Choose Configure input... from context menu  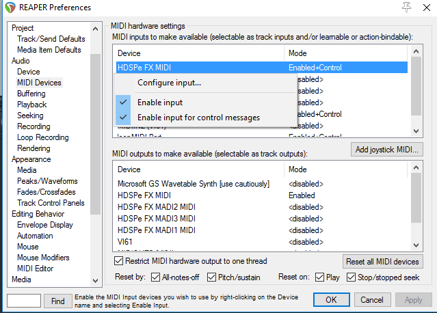[x=169, y=83]
